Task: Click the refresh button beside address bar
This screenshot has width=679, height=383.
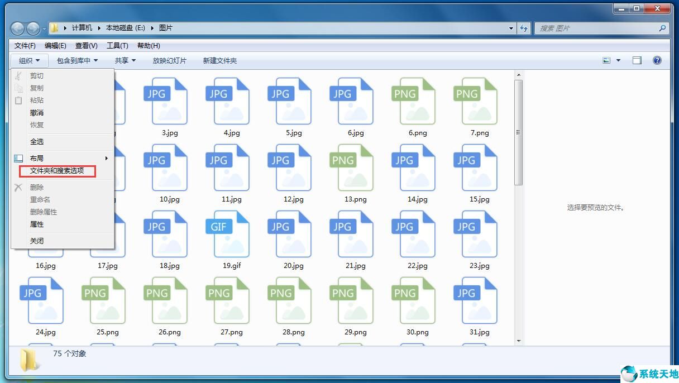Action: (x=524, y=28)
